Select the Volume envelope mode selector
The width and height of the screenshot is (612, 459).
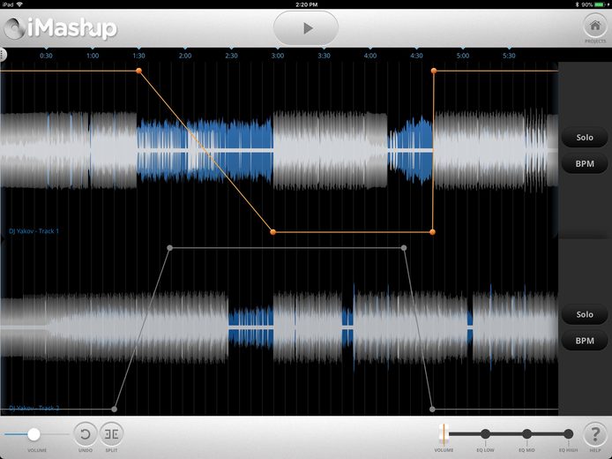444,434
